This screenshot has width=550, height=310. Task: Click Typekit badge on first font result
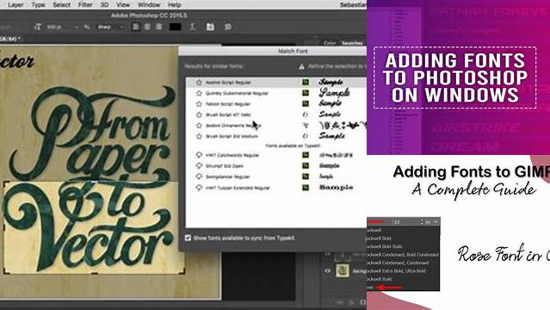tap(306, 82)
